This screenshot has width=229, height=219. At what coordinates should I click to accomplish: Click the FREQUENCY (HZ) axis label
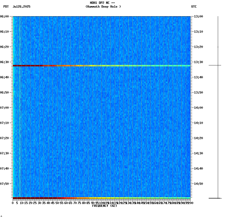[x=105, y=206]
